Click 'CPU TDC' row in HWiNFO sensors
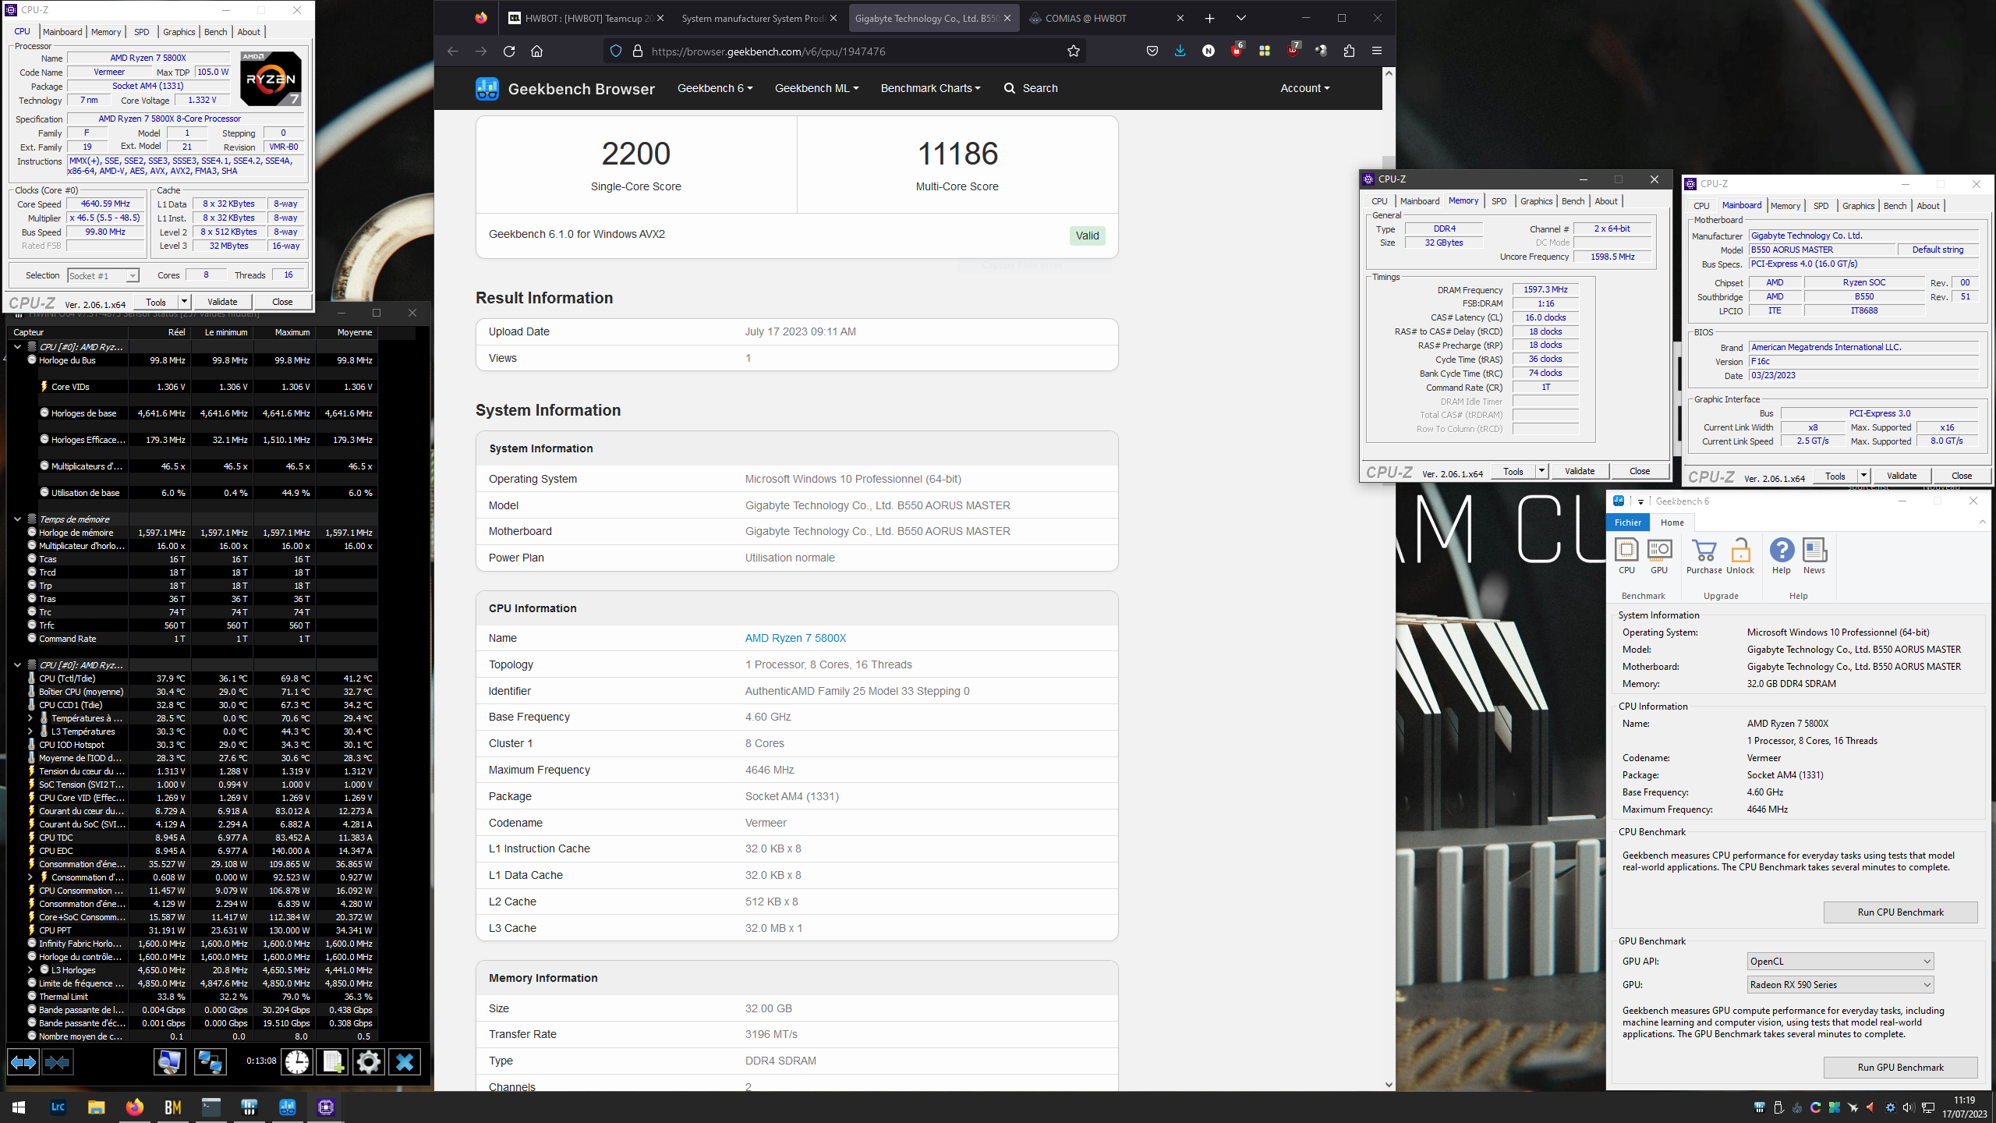 (192, 838)
